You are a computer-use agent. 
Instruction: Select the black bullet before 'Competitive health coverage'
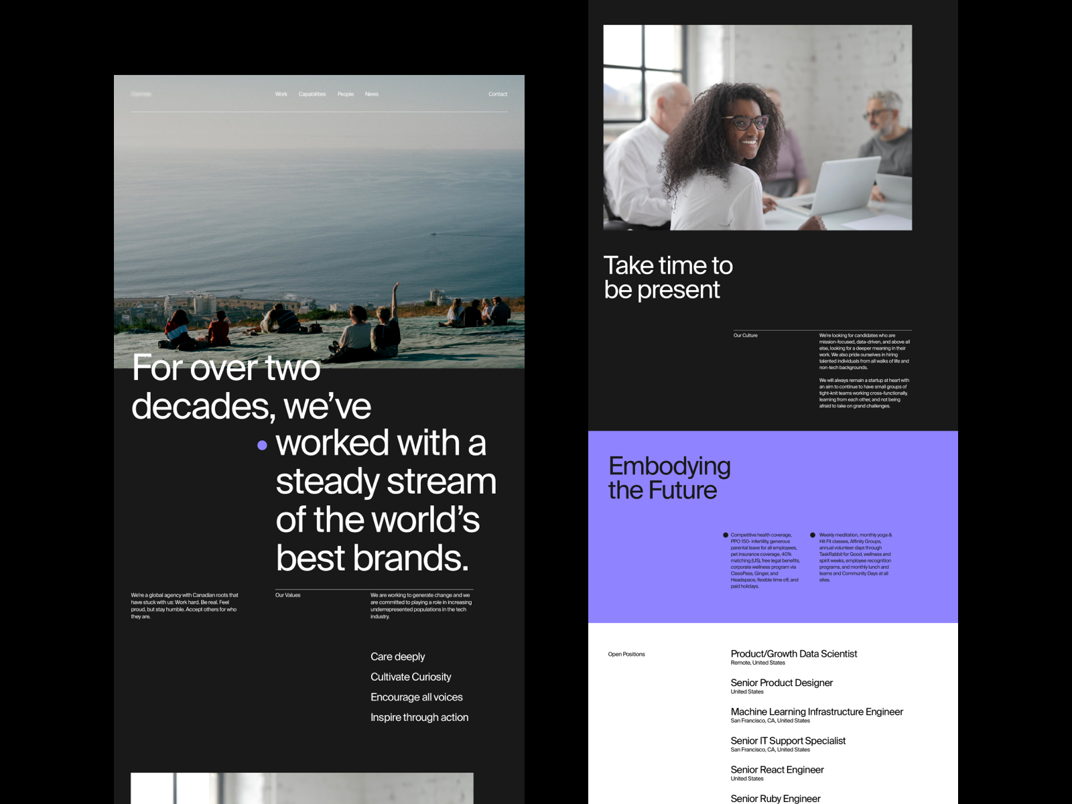(727, 535)
